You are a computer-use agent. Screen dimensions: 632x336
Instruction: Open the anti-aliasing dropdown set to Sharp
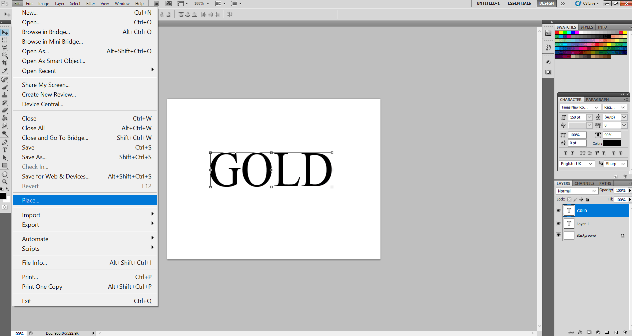click(615, 164)
